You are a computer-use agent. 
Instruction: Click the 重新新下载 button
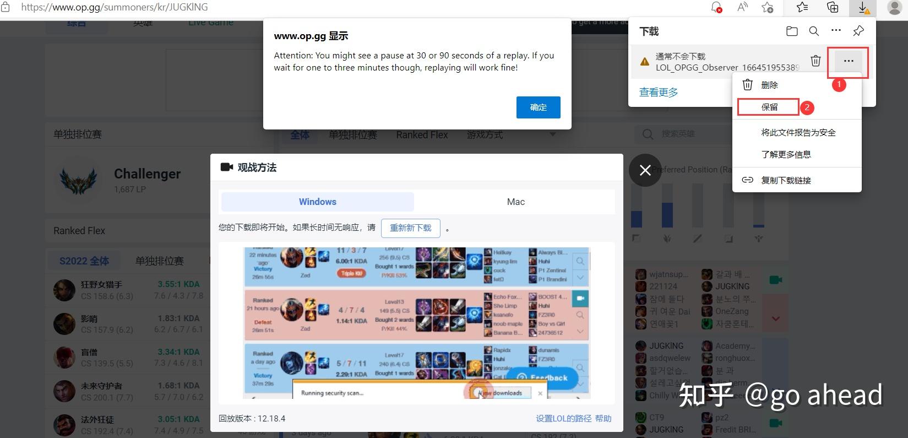coord(410,228)
